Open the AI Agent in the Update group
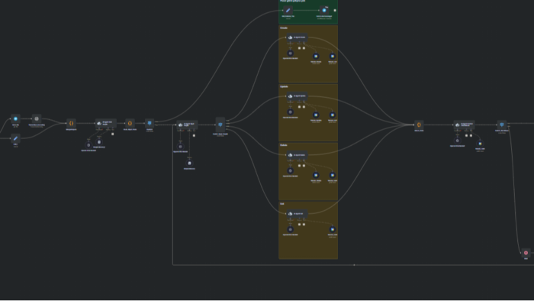Viewport: 534px width, 301px height. click(x=298, y=96)
